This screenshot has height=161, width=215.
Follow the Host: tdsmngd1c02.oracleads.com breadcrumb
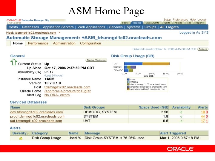coord(31,32)
